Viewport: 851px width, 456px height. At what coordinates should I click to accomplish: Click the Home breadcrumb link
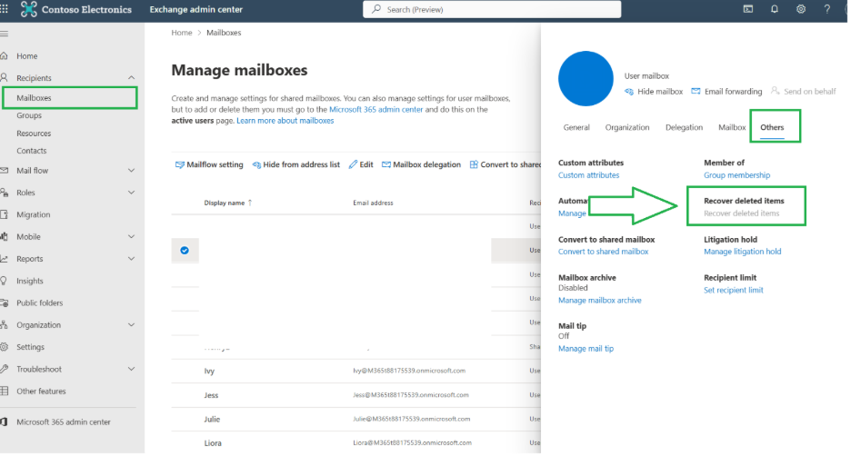click(x=181, y=33)
